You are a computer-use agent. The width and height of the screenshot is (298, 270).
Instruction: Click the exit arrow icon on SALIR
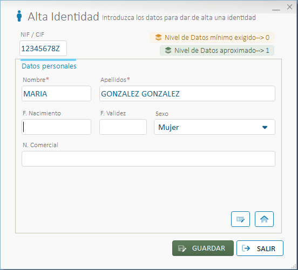click(246, 248)
